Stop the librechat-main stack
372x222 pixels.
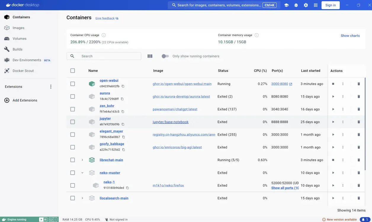coord(333,160)
